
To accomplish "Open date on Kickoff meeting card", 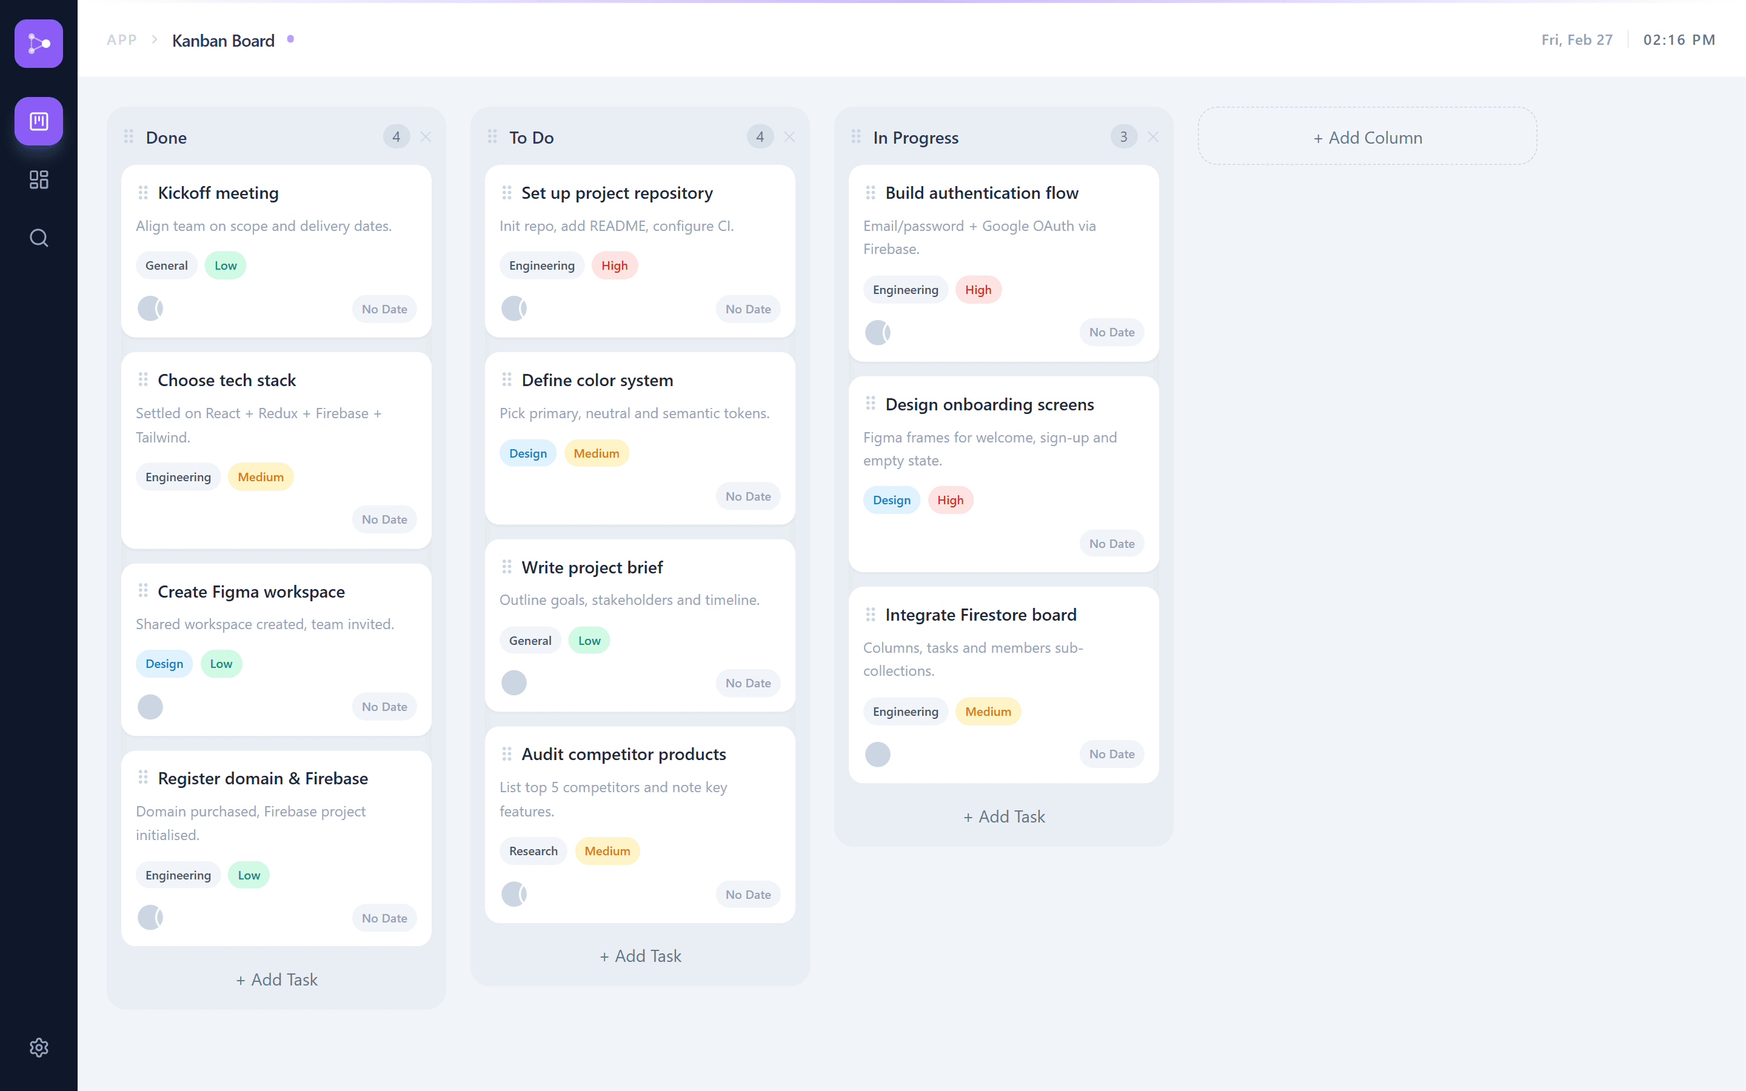I will point(384,309).
